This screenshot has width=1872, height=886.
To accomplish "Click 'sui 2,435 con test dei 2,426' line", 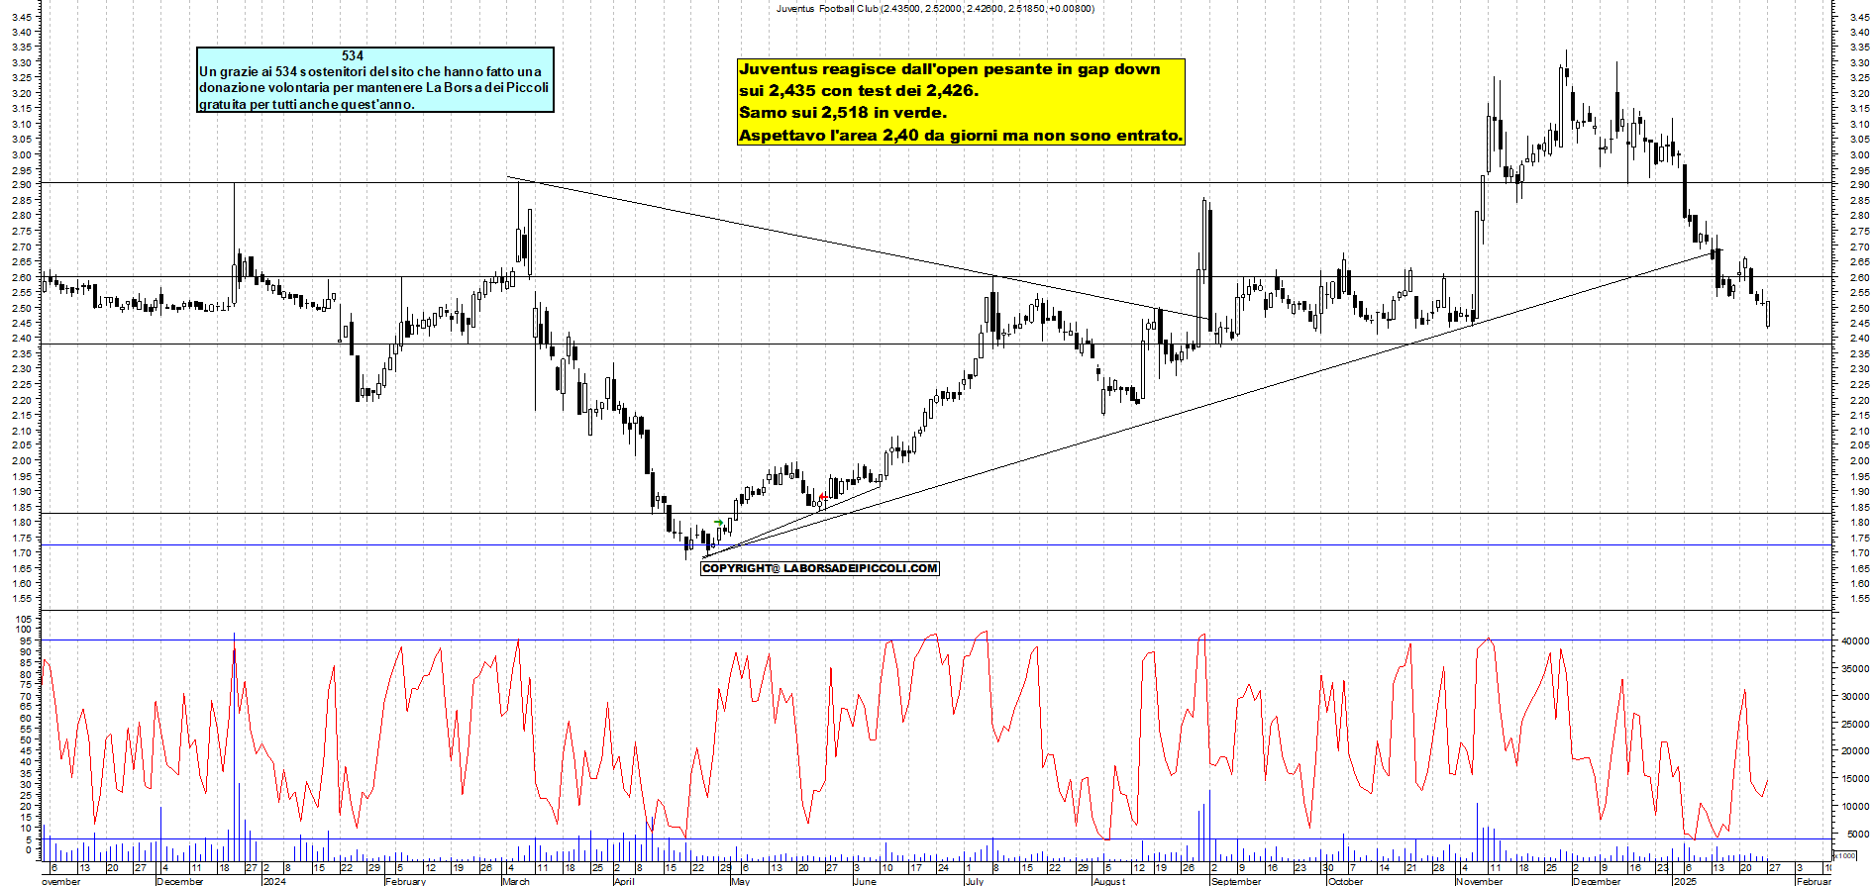I will [858, 91].
